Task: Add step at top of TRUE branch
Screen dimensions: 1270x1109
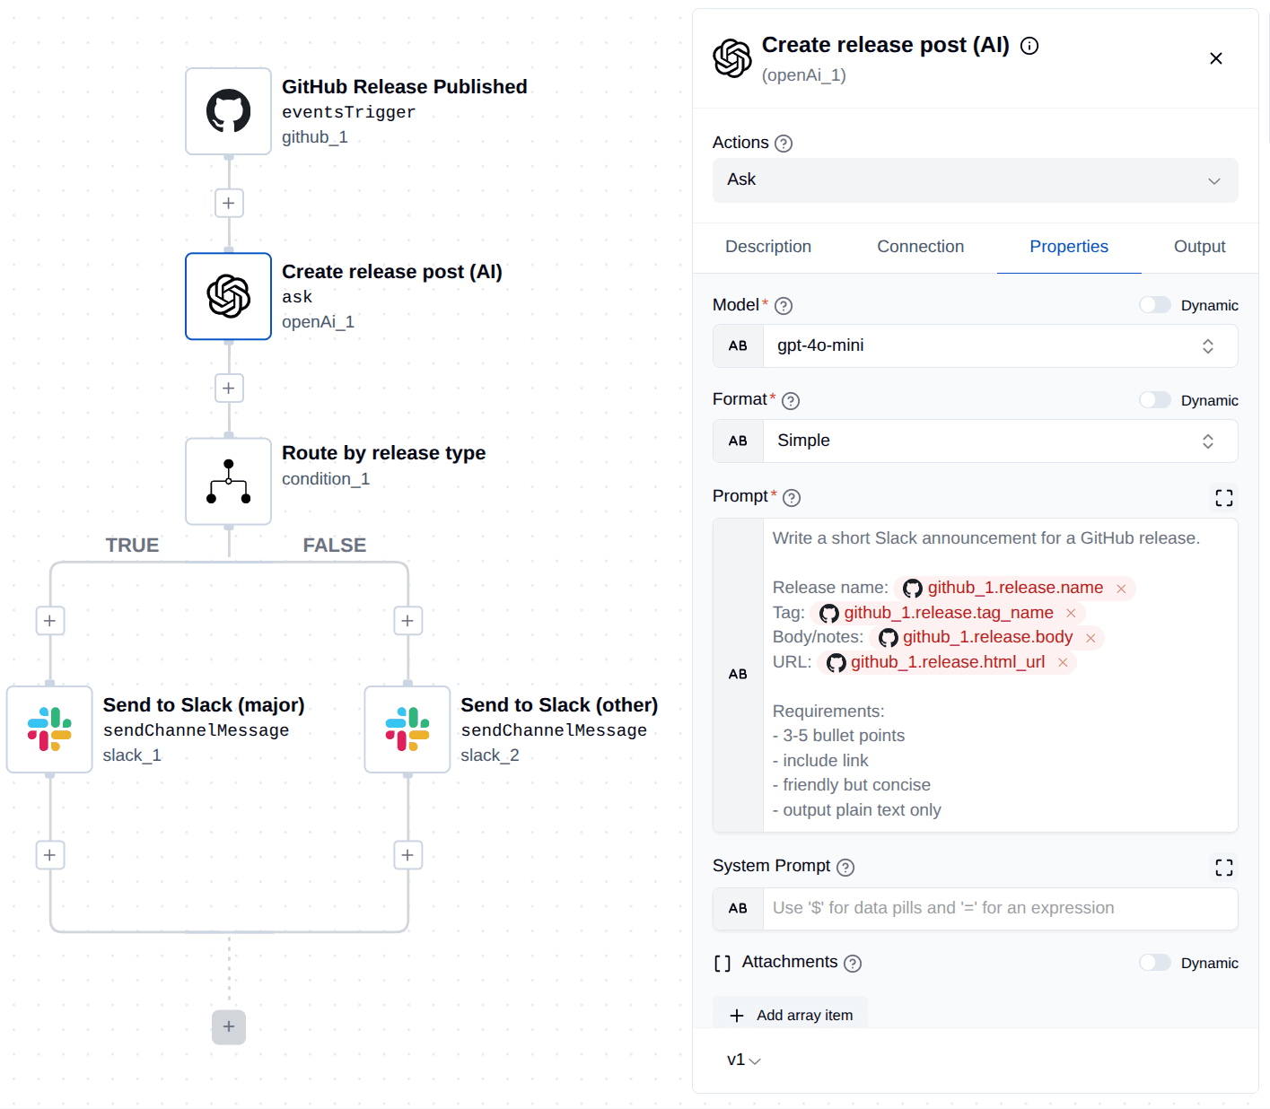Action: coord(49,620)
